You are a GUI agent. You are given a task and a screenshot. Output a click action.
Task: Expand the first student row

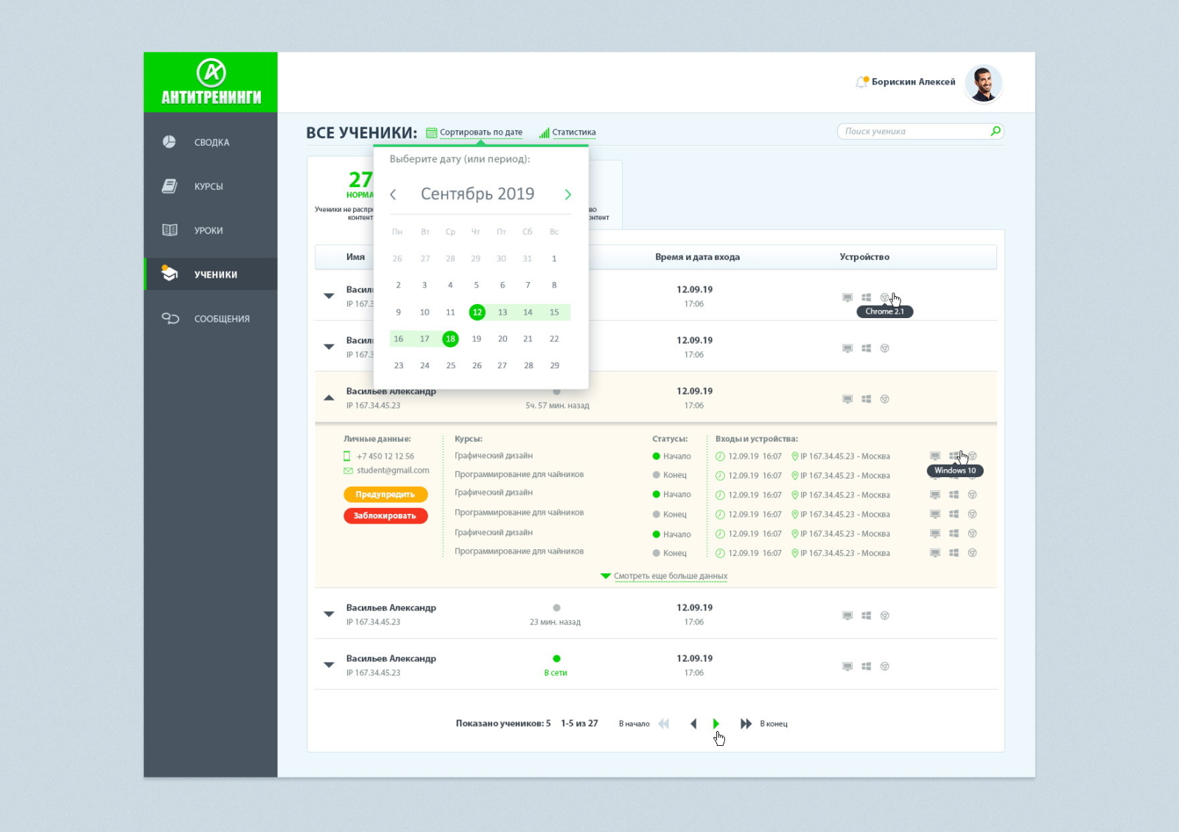click(x=329, y=296)
